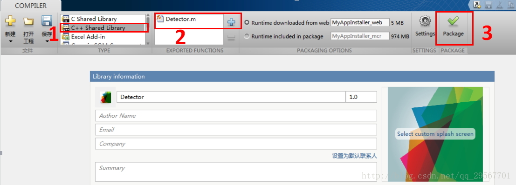Remove exported function with minus icon

click(x=231, y=38)
